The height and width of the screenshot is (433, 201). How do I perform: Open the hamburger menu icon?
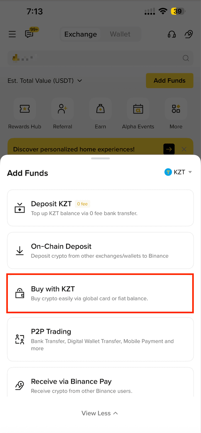[12, 34]
